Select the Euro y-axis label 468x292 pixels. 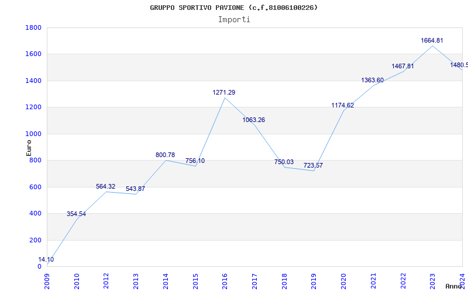pos(29,148)
